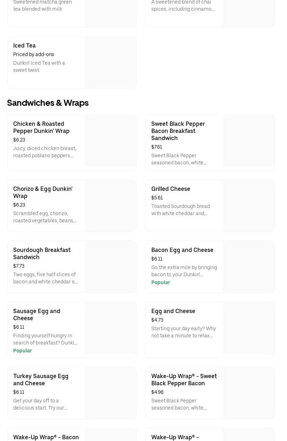Click the Sourdough Breakfast Sandwich image
Screen dimensions: 287x441
pyautogui.click(x=110, y=267)
